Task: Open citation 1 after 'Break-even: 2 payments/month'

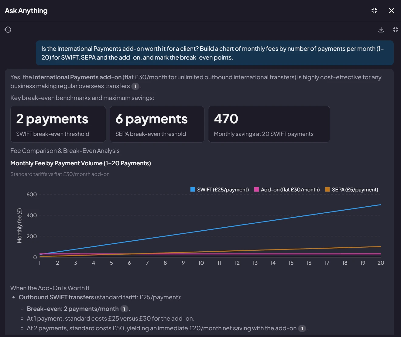Action: 124,309
